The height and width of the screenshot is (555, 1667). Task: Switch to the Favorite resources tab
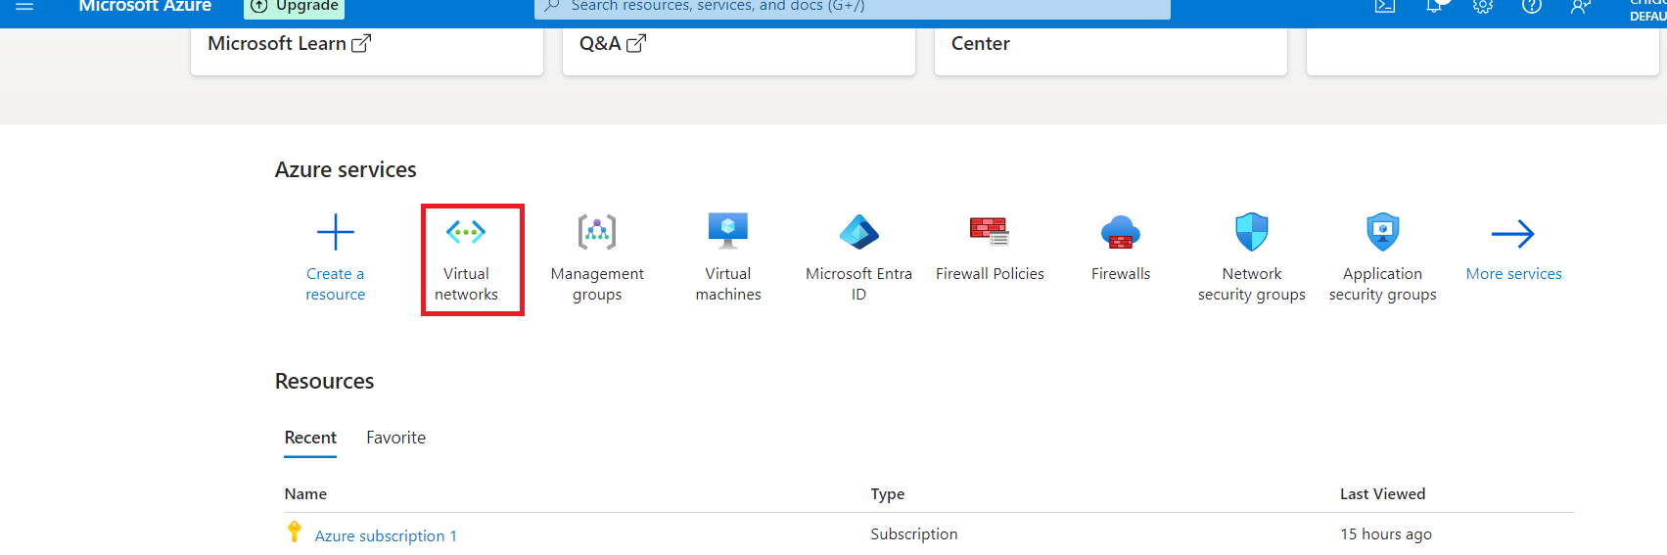click(x=395, y=438)
